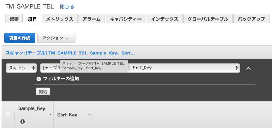Open the バックアップ tab
The image size is (272, 133).
[251, 19]
